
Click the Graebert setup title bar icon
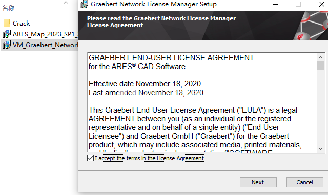(84, 4)
